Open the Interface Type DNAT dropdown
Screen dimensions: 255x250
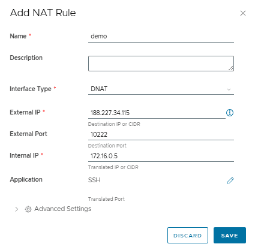click(x=161, y=89)
